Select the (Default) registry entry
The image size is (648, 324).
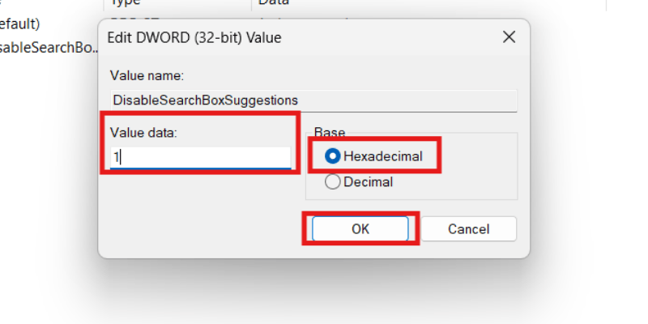(x=20, y=23)
